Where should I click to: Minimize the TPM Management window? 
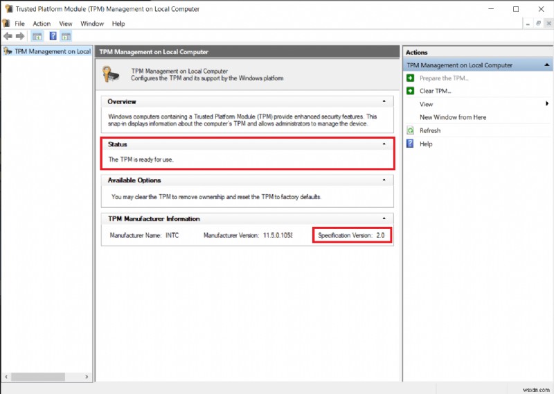click(491, 9)
